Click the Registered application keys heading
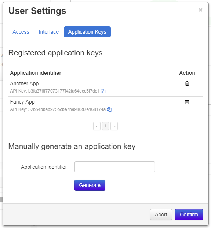Image resolution: width=211 pixels, height=228 pixels. 55,53
